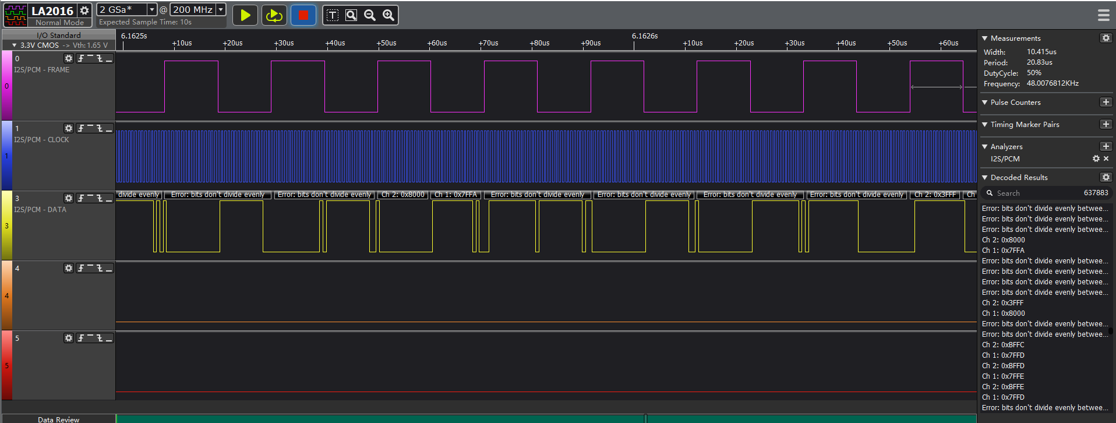Screen dimensions: 1116x423
Task: Select decoded result 'Ch 2: 0x8000' in list
Action: [1003, 240]
